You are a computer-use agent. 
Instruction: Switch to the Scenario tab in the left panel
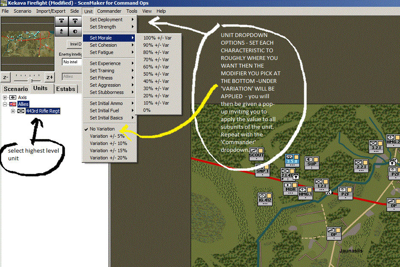[x=16, y=89]
